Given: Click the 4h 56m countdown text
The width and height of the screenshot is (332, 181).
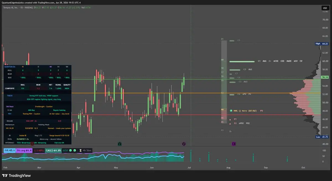Looking at the screenshot, I should pos(87,151).
